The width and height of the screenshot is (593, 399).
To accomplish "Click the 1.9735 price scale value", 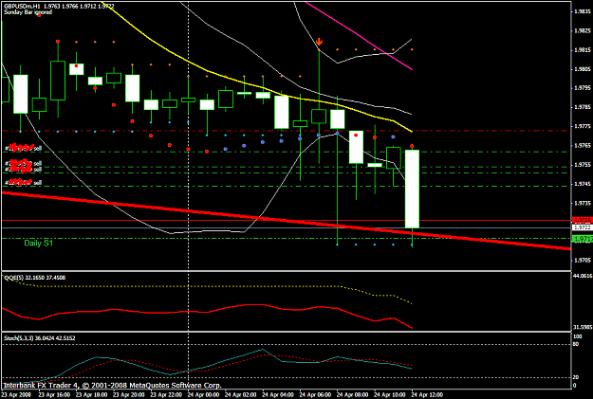I will [583, 203].
